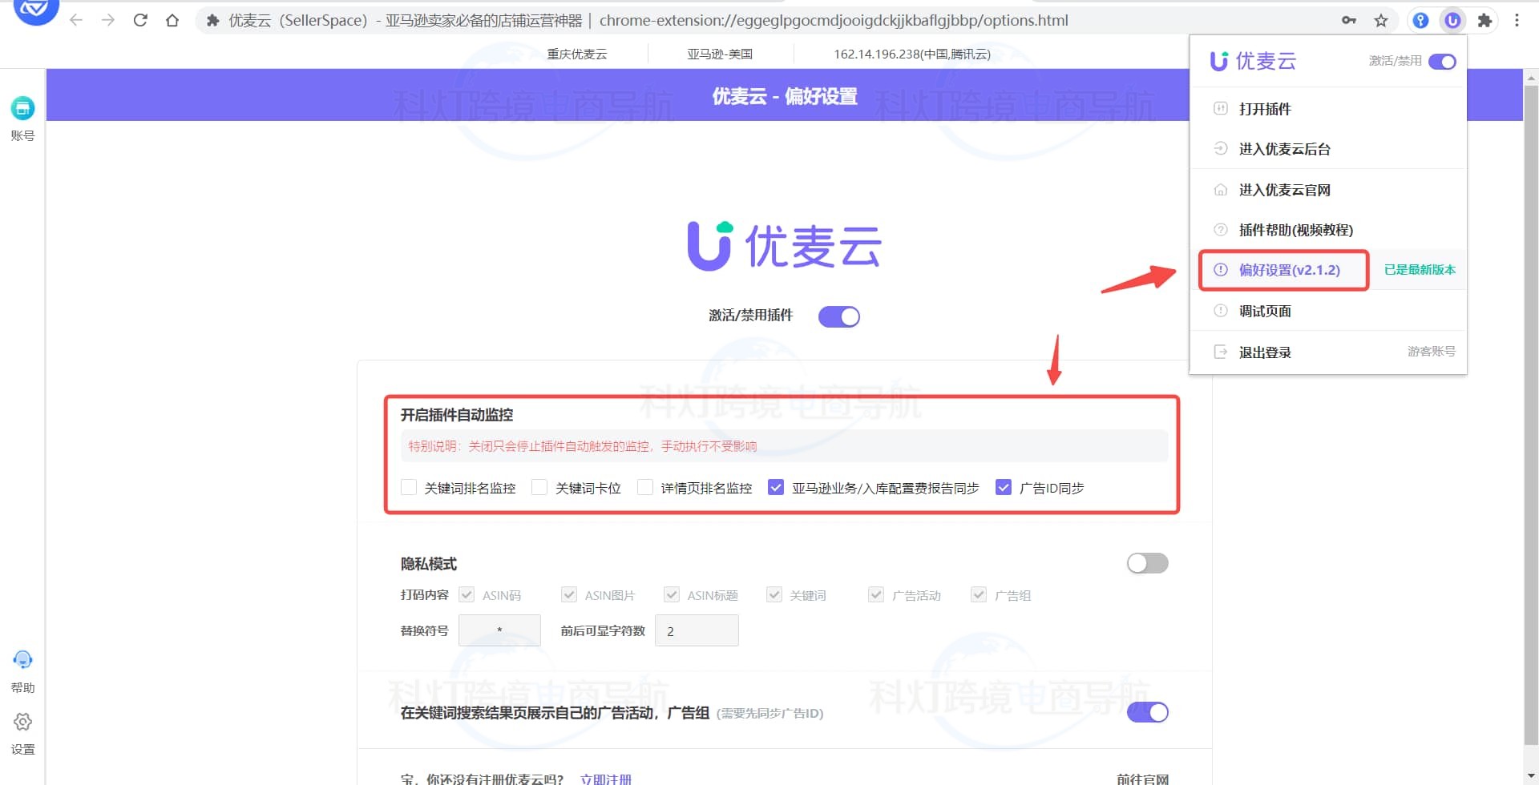Open the Chrome extensions puzzle icon
The height and width of the screenshot is (785, 1539).
click(x=1484, y=20)
